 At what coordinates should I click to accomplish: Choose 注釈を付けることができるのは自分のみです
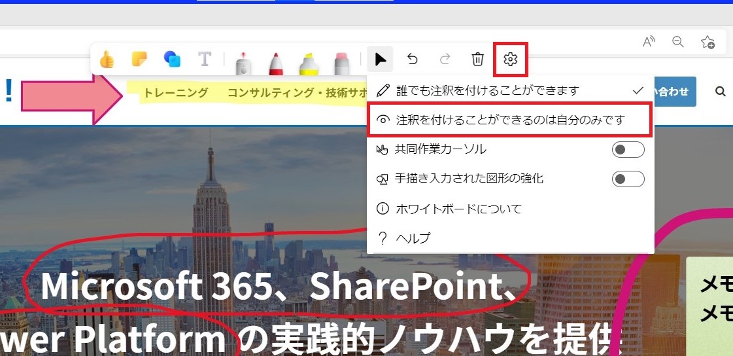(x=510, y=120)
